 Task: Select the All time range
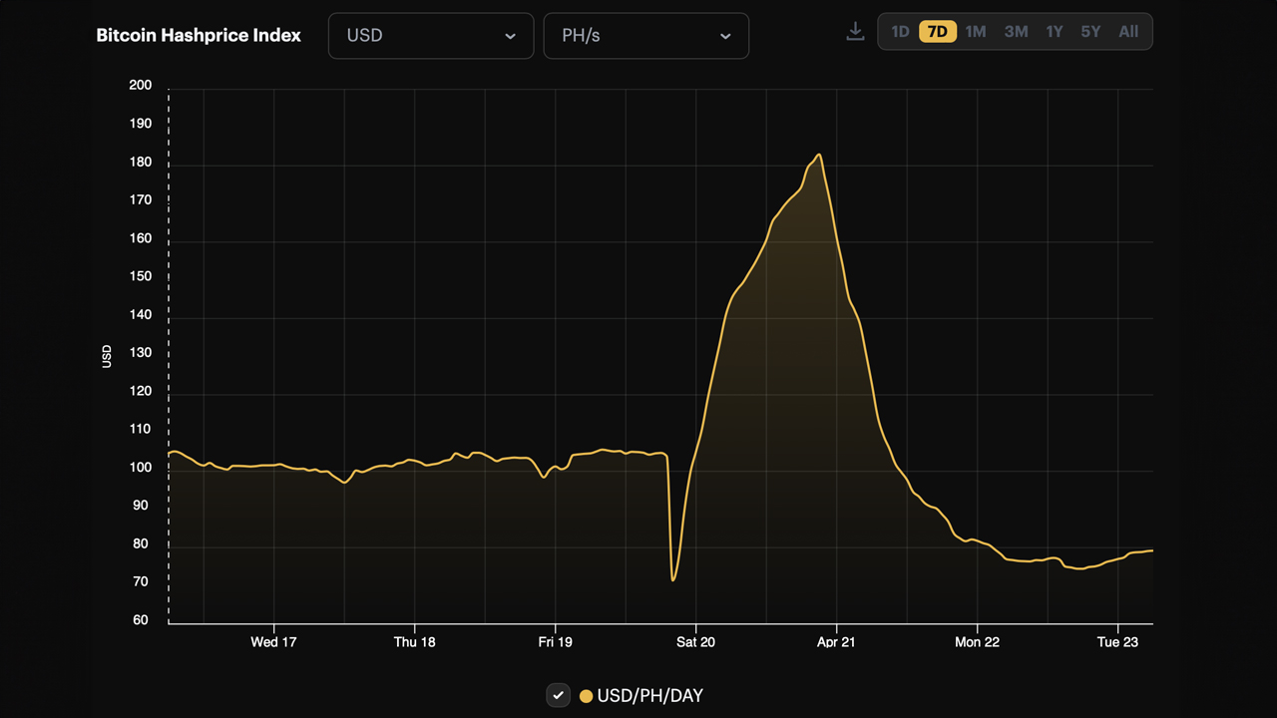coord(1128,31)
